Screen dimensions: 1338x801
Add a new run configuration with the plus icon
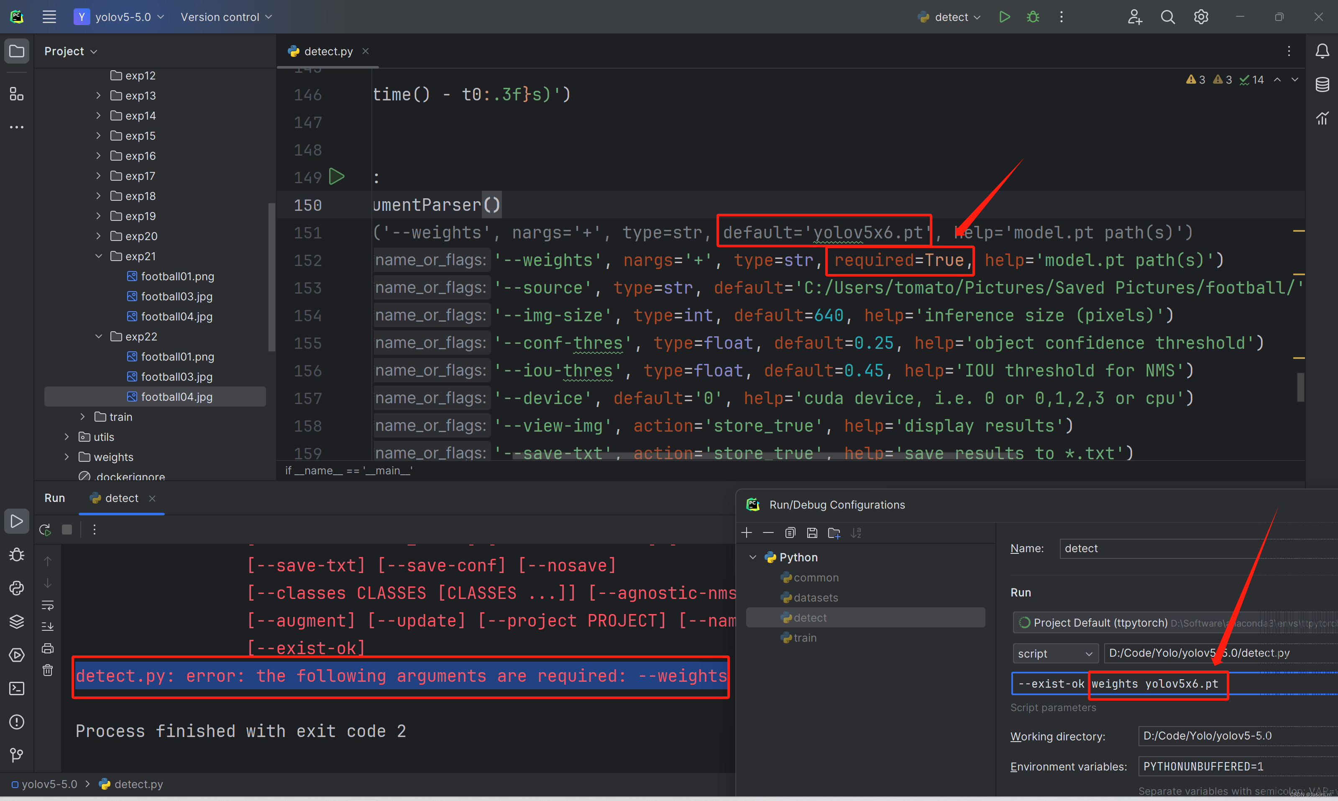coord(747,533)
